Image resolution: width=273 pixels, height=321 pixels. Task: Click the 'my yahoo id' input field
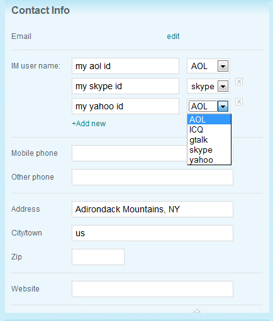coord(125,106)
